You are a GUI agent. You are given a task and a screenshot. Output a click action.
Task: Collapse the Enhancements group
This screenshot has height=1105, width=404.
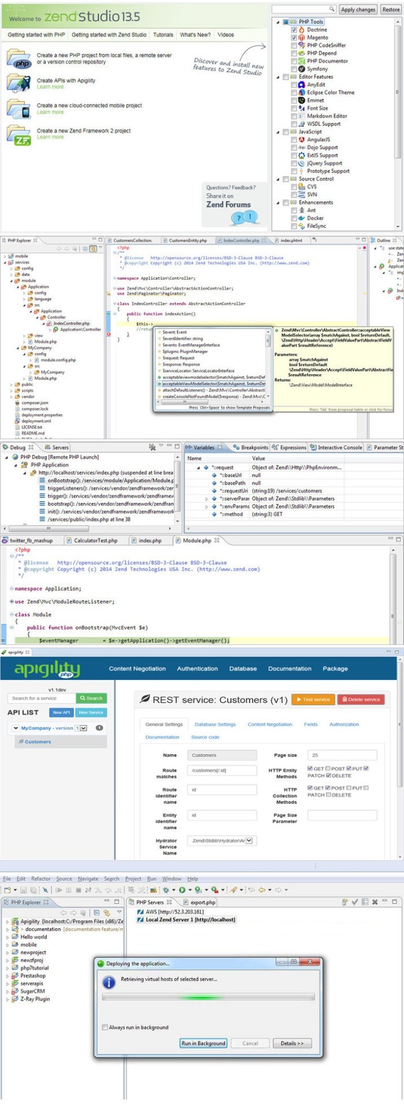tap(278, 202)
